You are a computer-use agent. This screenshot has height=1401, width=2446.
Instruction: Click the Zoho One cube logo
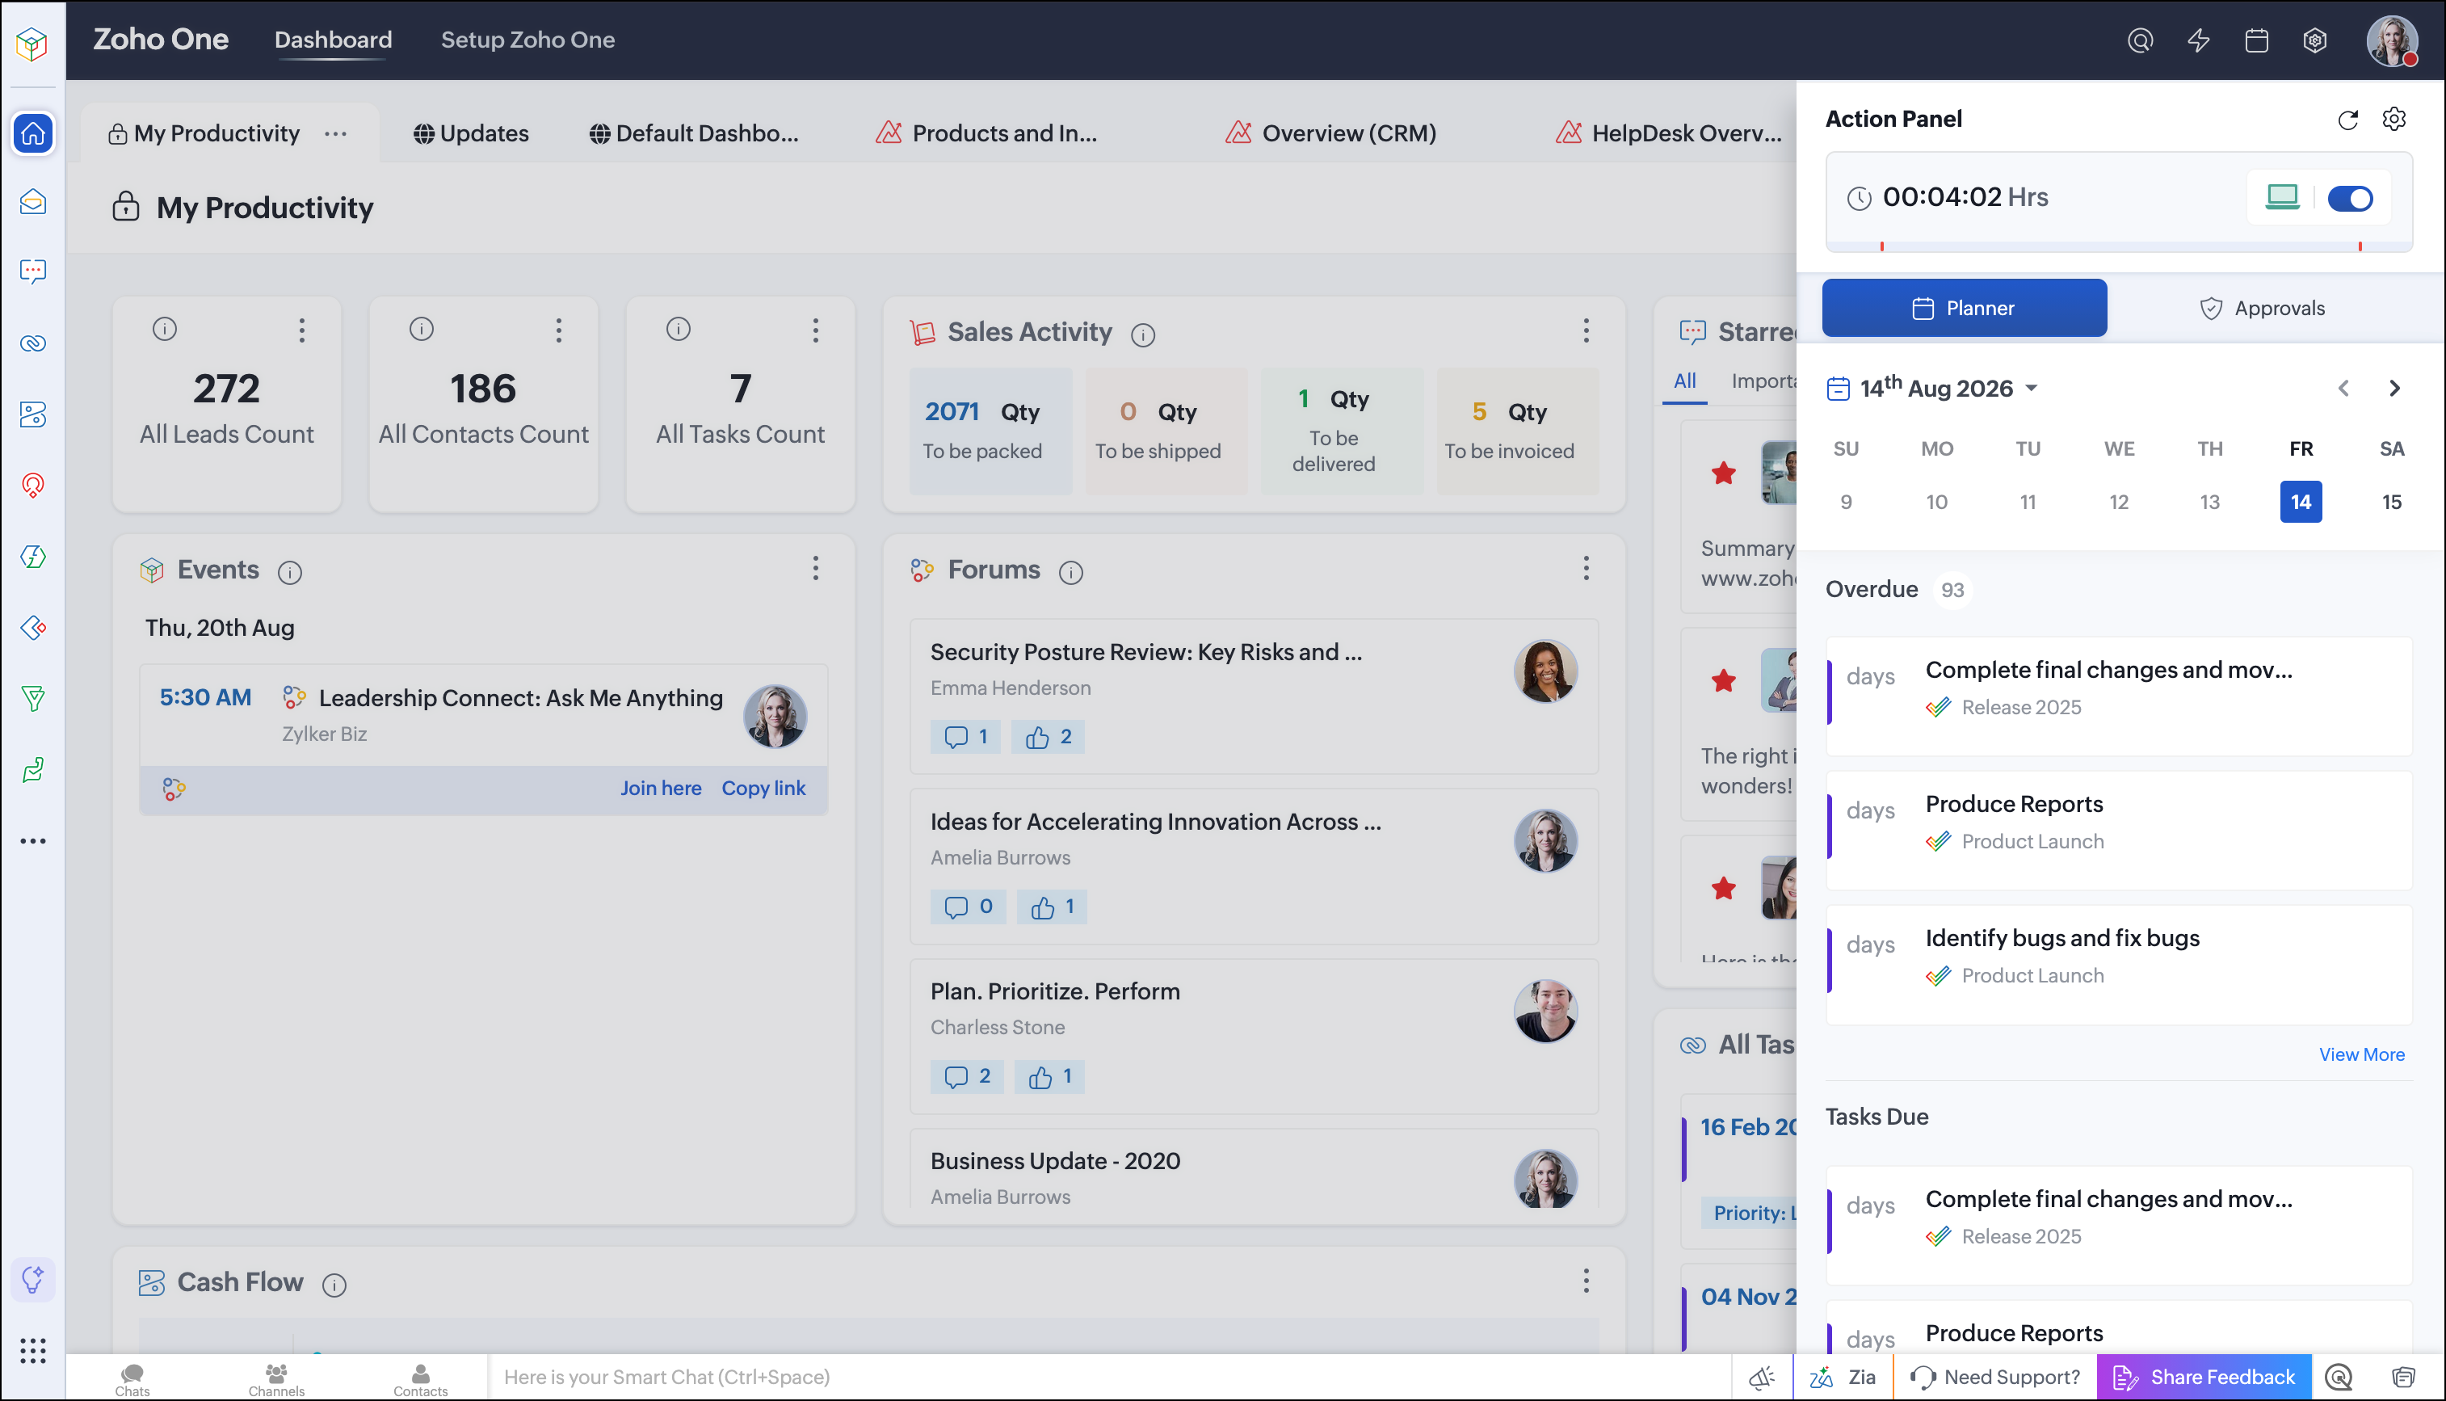pyautogui.click(x=32, y=44)
